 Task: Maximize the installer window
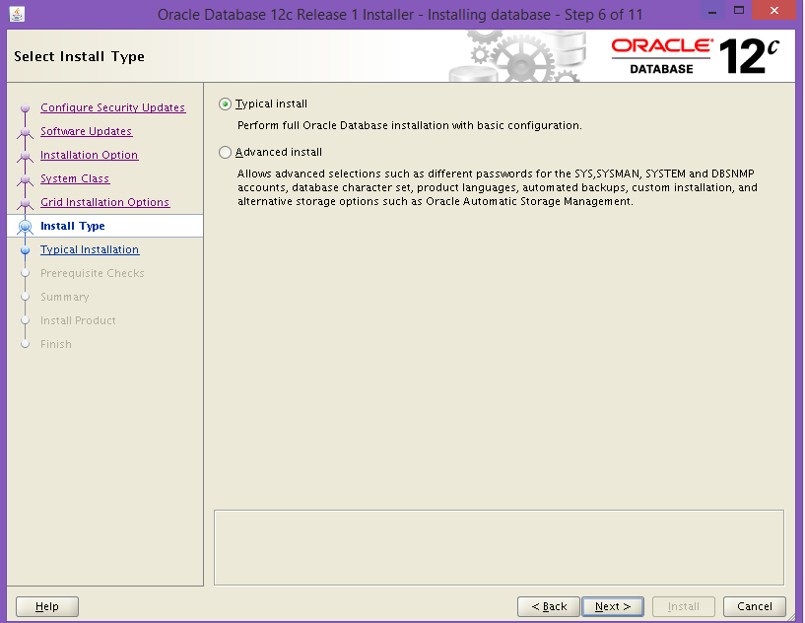coord(739,11)
